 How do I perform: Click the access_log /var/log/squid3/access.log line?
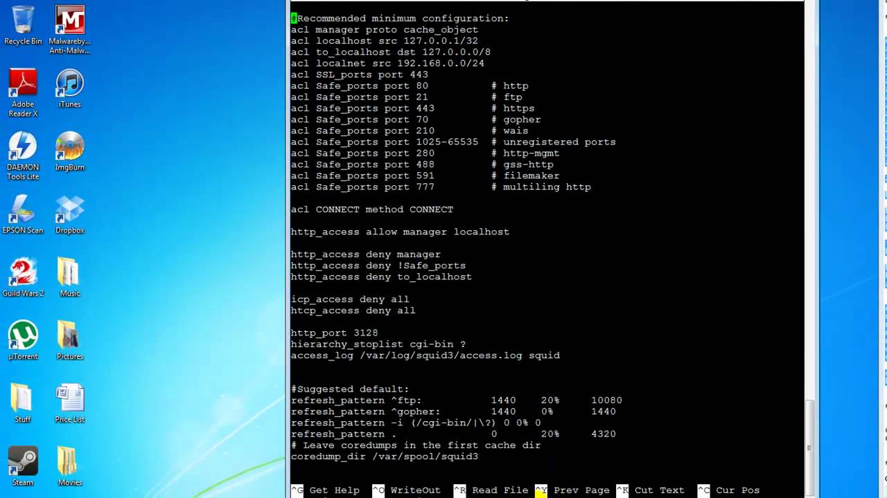(425, 356)
